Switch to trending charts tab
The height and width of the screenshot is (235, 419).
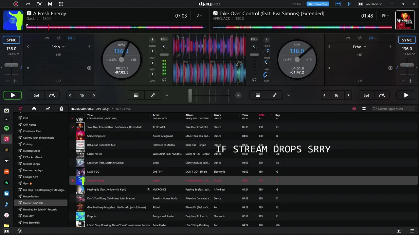pyautogui.click(x=48, y=109)
